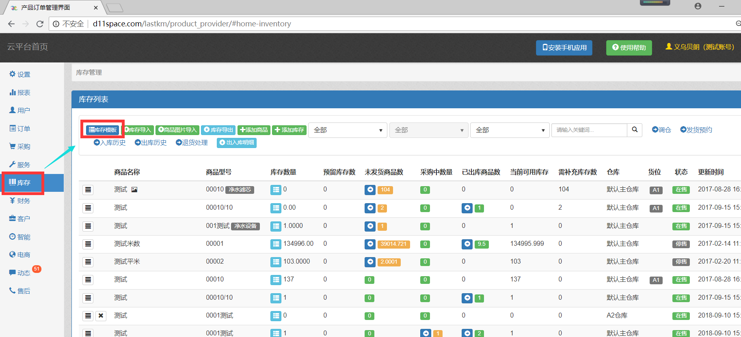Click the 净水设备 tag on 001测试
Image resolution: width=741 pixels, height=337 pixels.
(x=245, y=226)
